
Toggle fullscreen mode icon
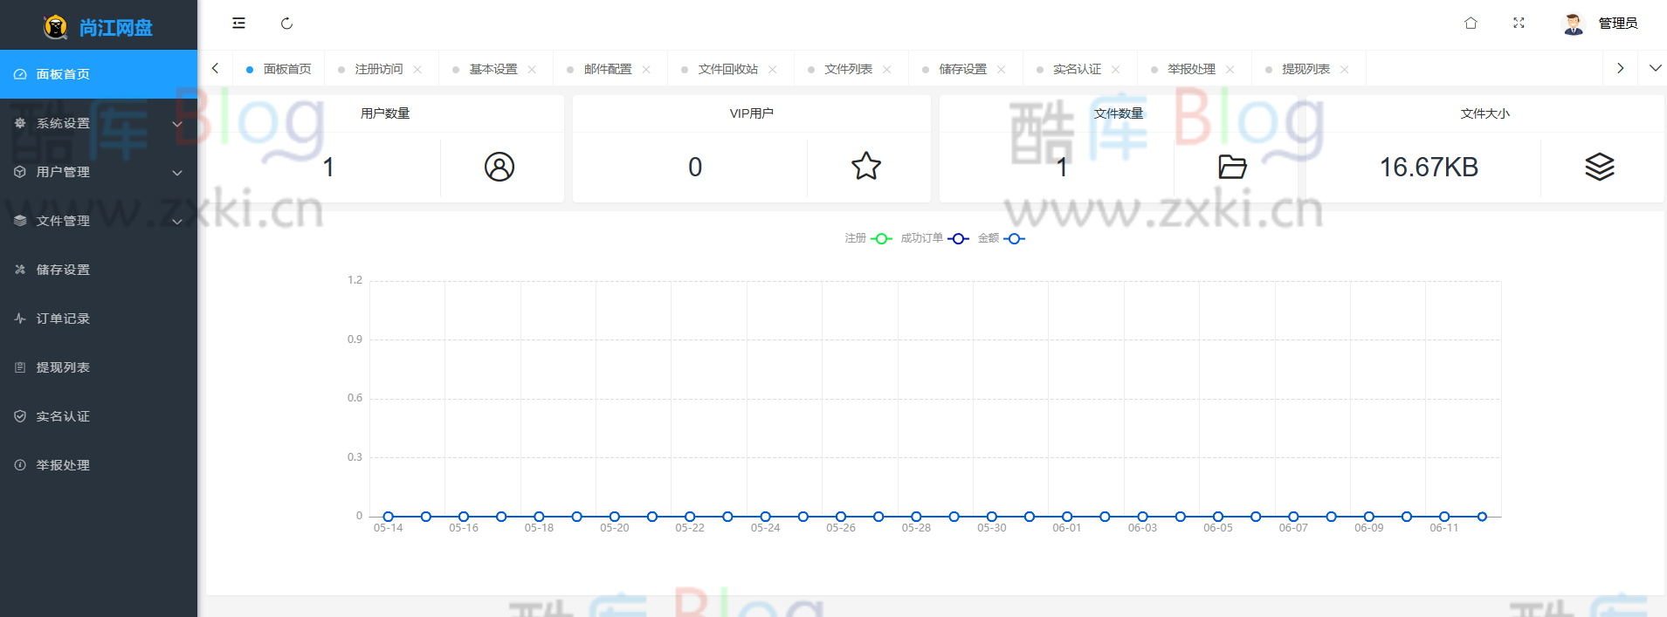[1519, 24]
